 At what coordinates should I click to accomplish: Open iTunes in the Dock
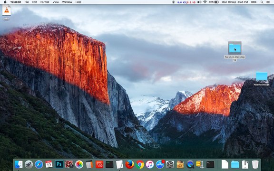click(150, 164)
